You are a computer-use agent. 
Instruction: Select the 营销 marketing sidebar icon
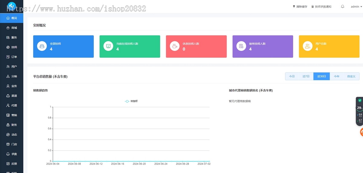[x=8, y=115]
